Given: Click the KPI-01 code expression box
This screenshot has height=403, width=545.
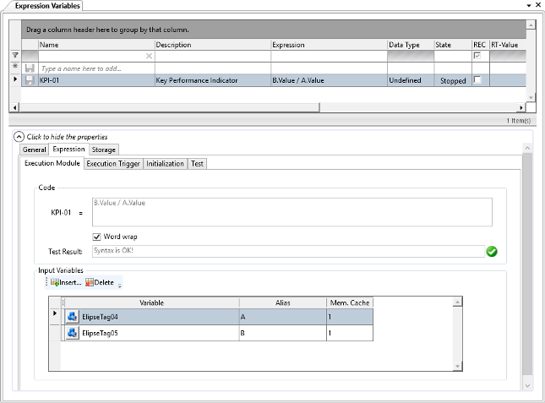Looking at the screenshot, I should (292, 212).
